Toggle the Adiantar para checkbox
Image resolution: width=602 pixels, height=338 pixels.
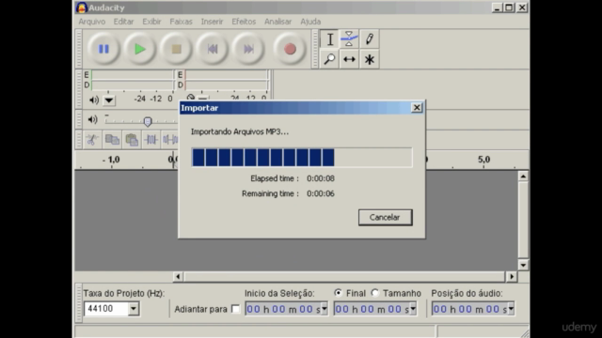click(x=235, y=309)
